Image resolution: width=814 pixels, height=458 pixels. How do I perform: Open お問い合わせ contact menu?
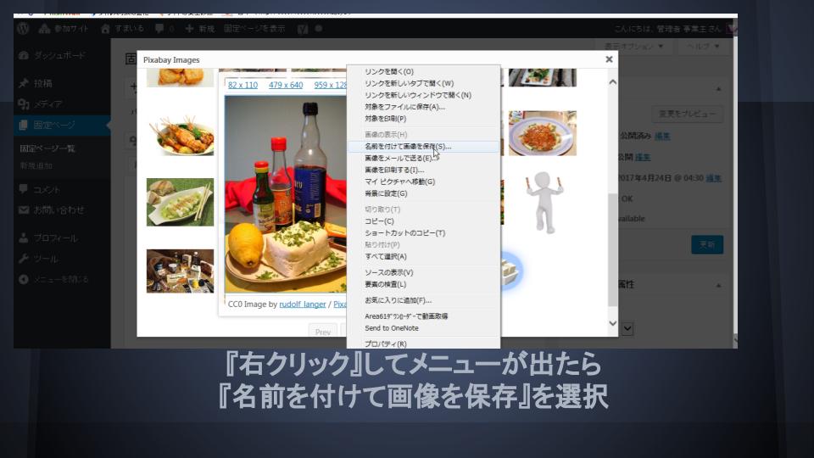coord(59,209)
